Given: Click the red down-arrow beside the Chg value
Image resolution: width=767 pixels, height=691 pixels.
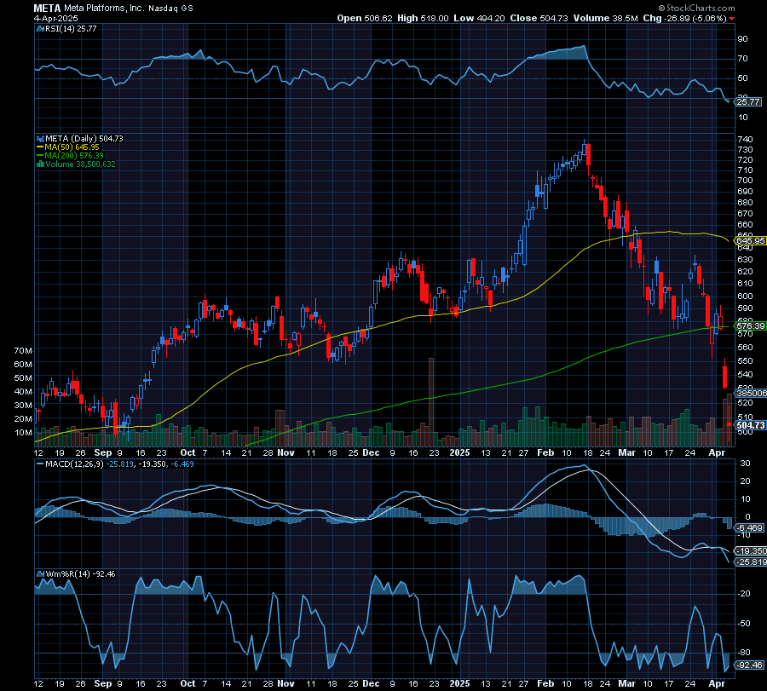Looking at the screenshot, I should 732,19.
